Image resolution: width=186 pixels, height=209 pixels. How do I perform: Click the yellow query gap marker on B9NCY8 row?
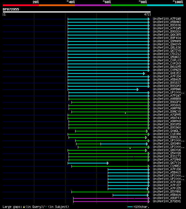(125, 113)
